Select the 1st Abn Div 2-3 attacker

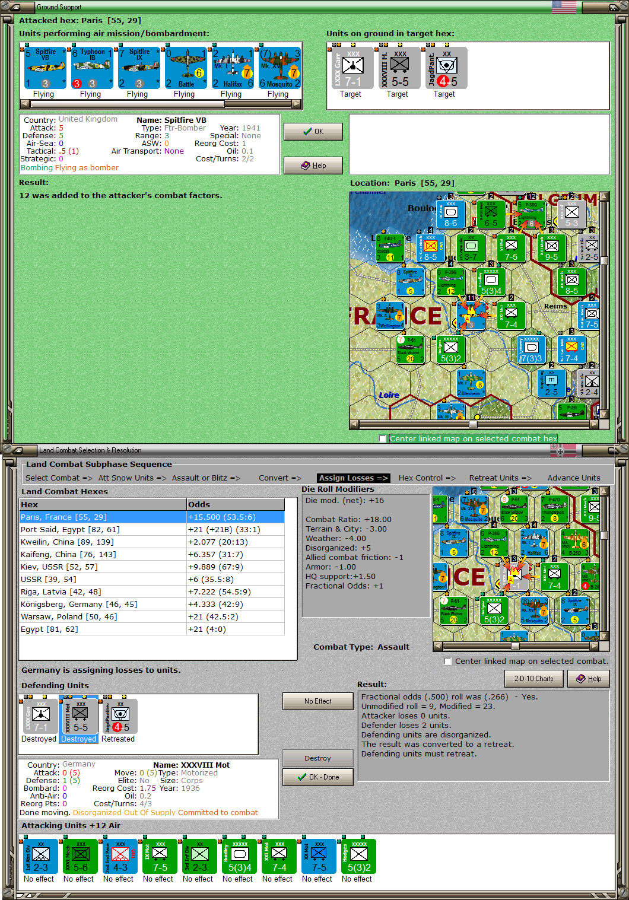pos(40,856)
